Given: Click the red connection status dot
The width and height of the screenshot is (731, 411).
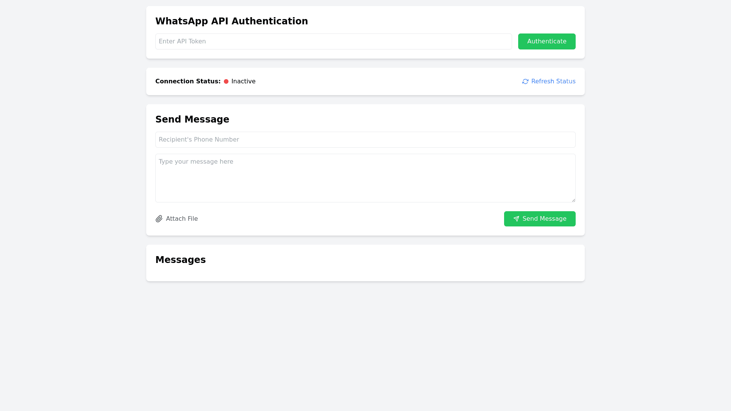Looking at the screenshot, I should pyautogui.click(x=226, y=81).
